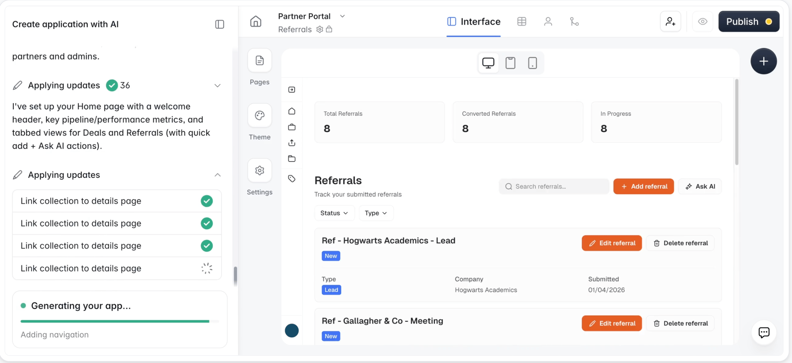This screenshot has width=792, height=363.
Task: Open the Partner Portal dropdown chevron
Action: (x=342, y=16)
